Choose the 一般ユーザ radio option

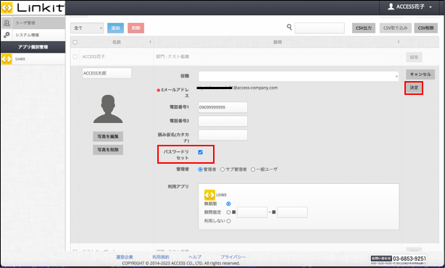[253, 169]
